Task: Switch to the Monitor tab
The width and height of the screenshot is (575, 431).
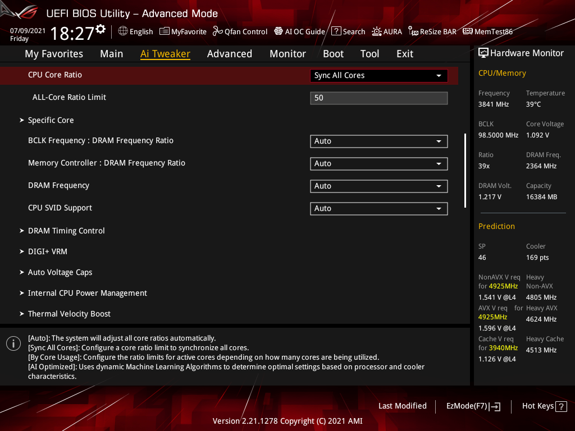Action: (x=287, y=54)
